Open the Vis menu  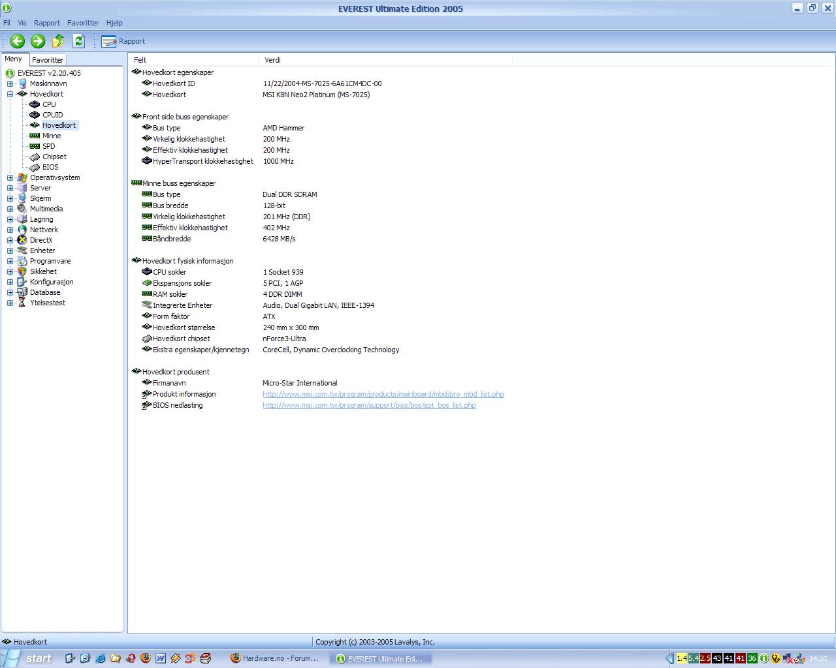point(22,23)
